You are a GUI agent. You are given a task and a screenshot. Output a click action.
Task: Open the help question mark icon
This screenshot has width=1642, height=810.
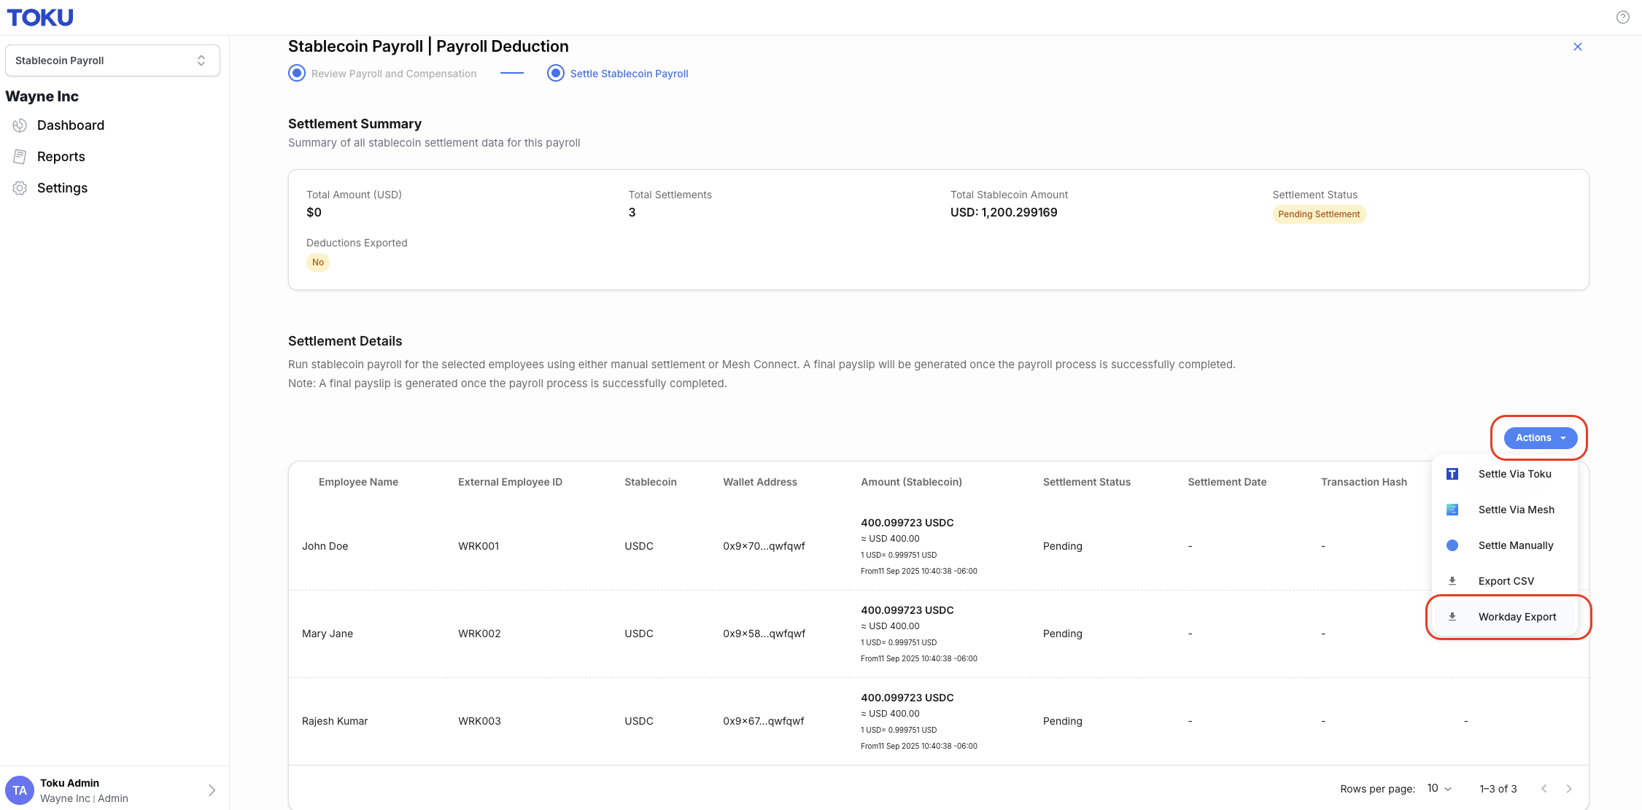[1622, 17]
